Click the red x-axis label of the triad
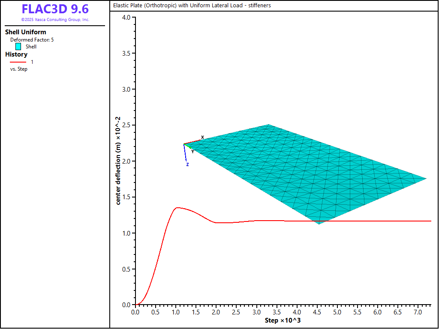Screen dimensions: 439x329 tap(202, 137)
